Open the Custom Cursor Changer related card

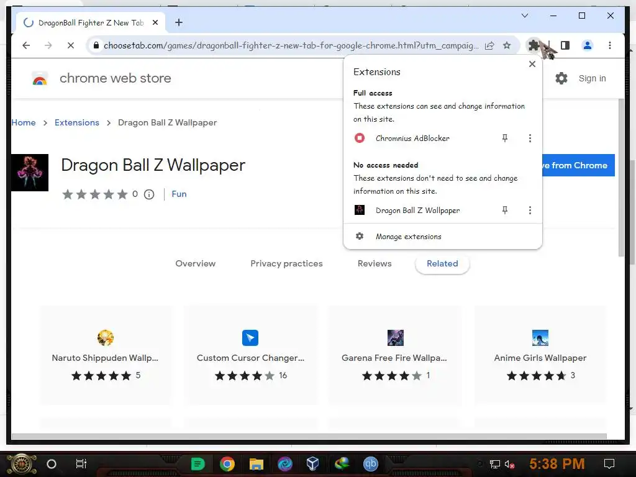[250, 355]
